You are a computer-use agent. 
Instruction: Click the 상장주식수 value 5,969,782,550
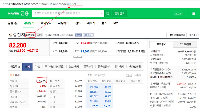pyautogui.click(x=189, y=59)
